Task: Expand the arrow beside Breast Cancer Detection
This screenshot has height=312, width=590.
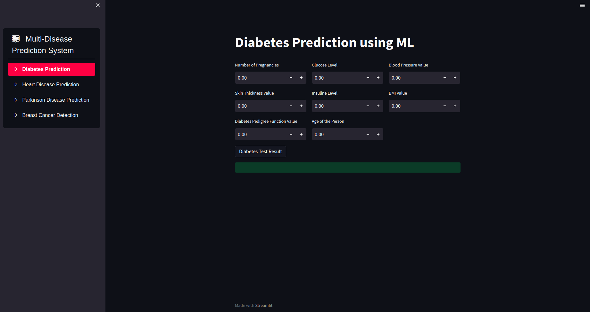Action: tap(16, 115)
